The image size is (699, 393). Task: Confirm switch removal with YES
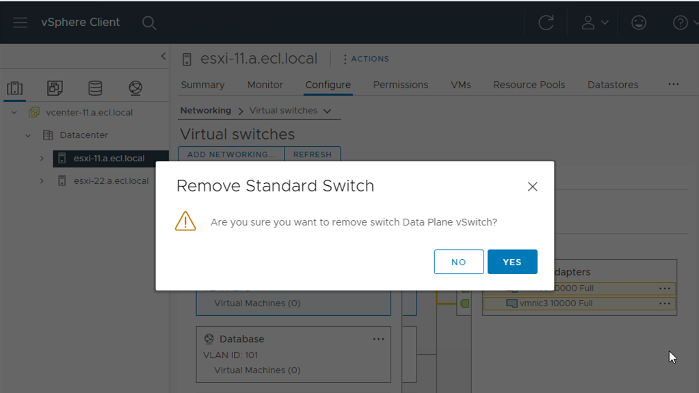pyautogui.click(x=512, y=262)
